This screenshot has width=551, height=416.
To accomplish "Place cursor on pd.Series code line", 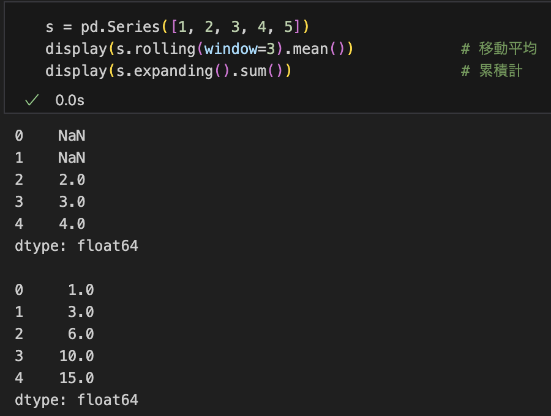I will tap(177, 27).
